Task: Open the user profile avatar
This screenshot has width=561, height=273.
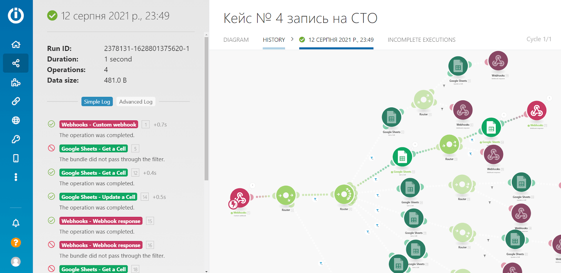Action: coord(16,262)
